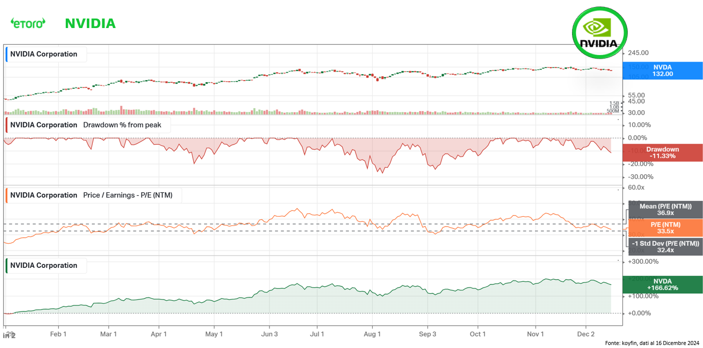Select the Dec 2 date label
Screen dimensions: 703x348
(x=586, y=334)
